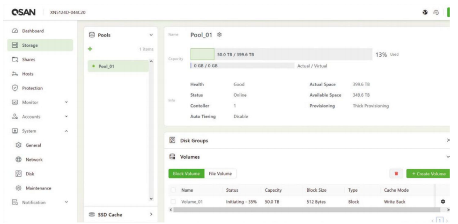This screenshot has height=224, width=458.
Task: Open the Dashboard page
Action: pos(33,31)
